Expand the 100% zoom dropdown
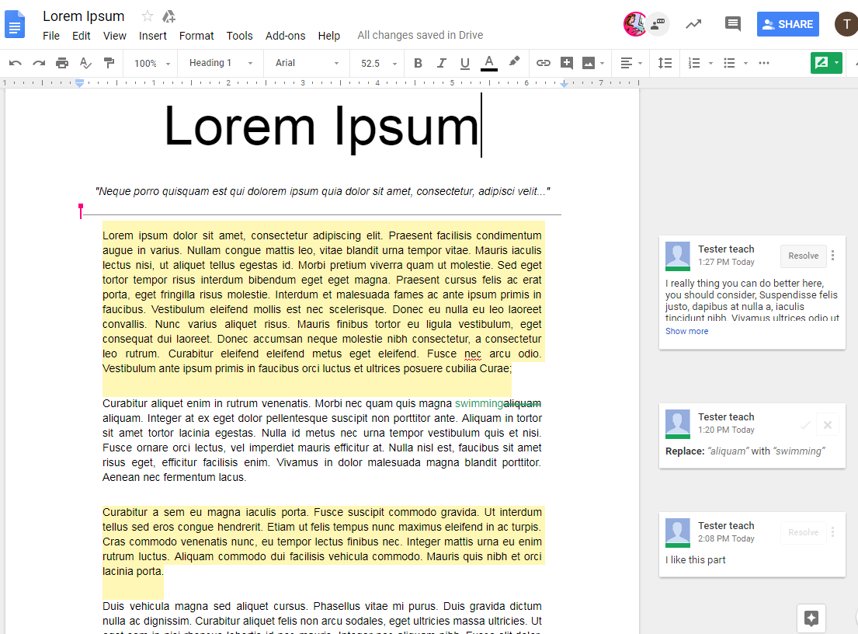858x634 pixels. coord(151,63)
